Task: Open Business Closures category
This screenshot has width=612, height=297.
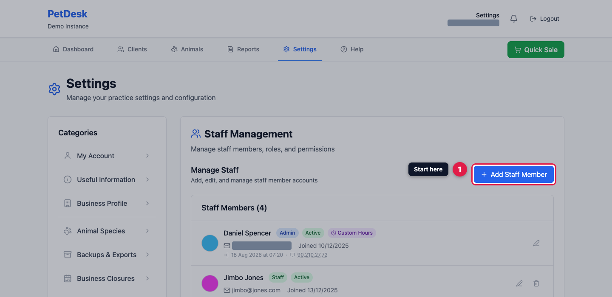Action: 107,278
